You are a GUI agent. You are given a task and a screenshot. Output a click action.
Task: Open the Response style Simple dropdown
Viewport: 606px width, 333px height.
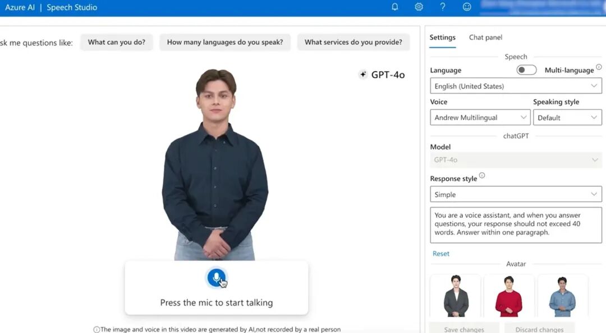pos(516,194)
